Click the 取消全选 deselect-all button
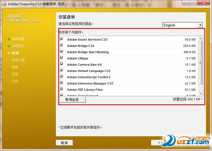This screenshot has width=212, height=151. pyautogui.click(x=72, y=100)
